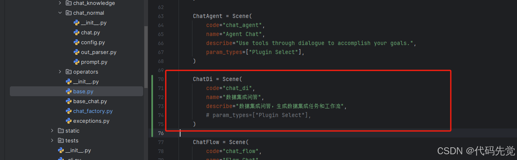This screenshot has height=160, width=517.
Task: Open base_chat.py in the project tree
Action: tap(90, 101)
